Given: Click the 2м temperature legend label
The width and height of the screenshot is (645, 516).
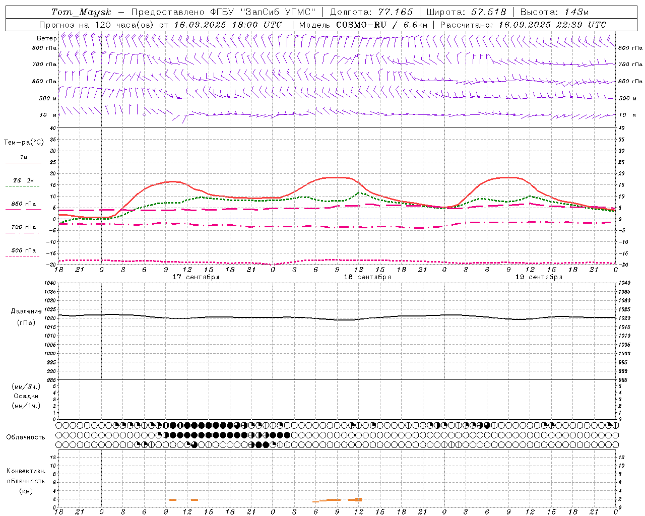Looking at the screenshot, I should pos(24,157).
